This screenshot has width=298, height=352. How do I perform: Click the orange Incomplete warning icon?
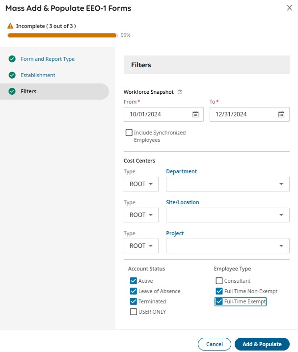point(10,26)
